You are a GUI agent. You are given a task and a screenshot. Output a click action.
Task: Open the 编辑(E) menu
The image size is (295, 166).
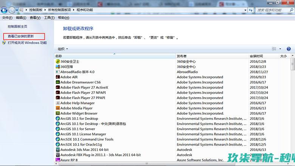(x=21, y=18)
